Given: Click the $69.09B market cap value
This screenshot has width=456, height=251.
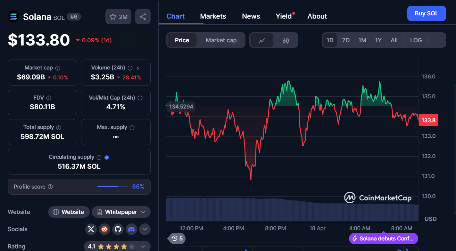Looking at the screenshot, I should 31,77.
